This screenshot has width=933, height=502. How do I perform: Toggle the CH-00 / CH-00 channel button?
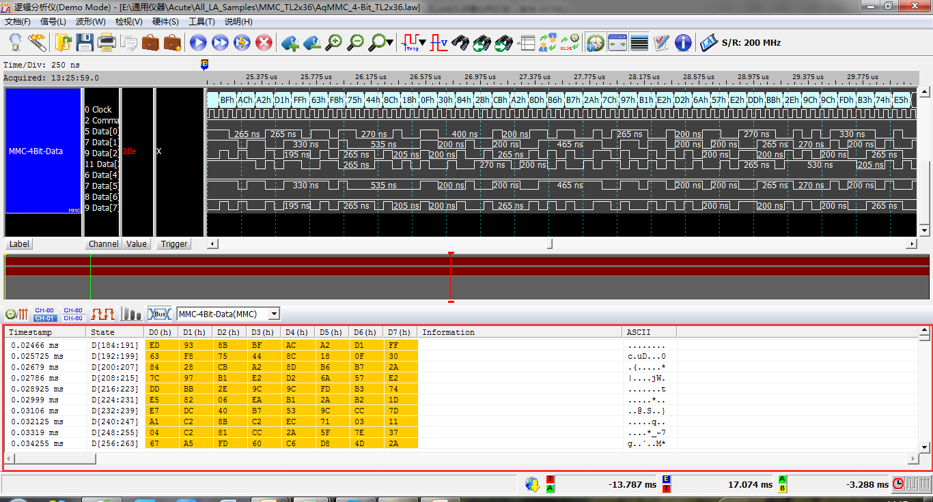72,314
